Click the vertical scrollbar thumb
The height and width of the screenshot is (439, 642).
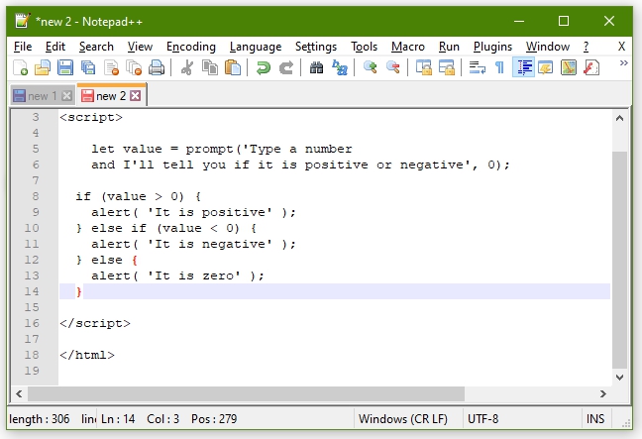[x=619, y=260]
